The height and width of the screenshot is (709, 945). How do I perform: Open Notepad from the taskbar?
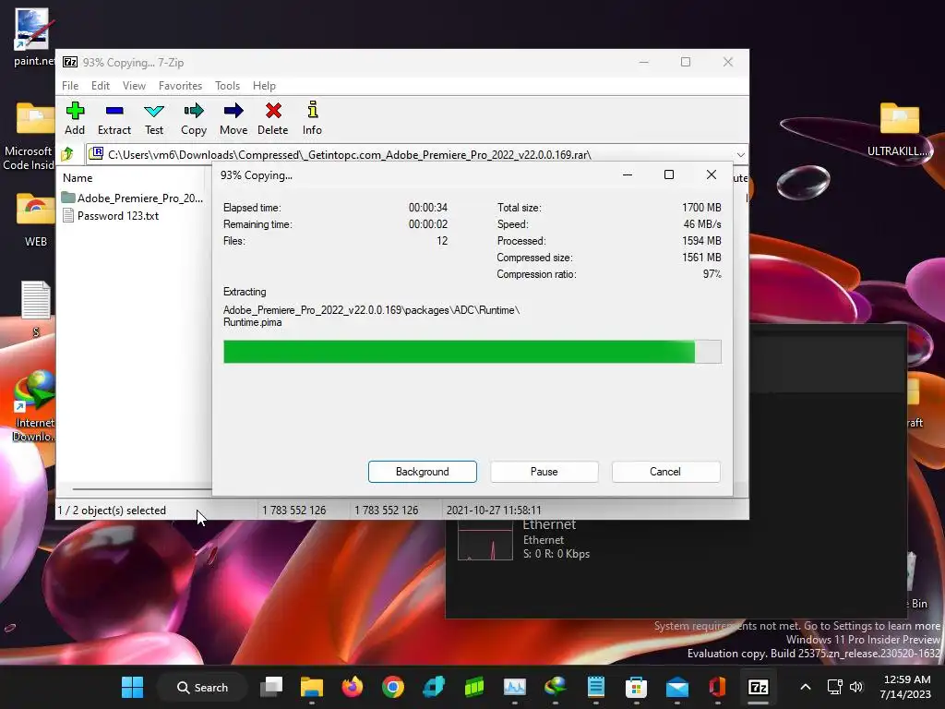pyautogui.click(x=595, y=687)
